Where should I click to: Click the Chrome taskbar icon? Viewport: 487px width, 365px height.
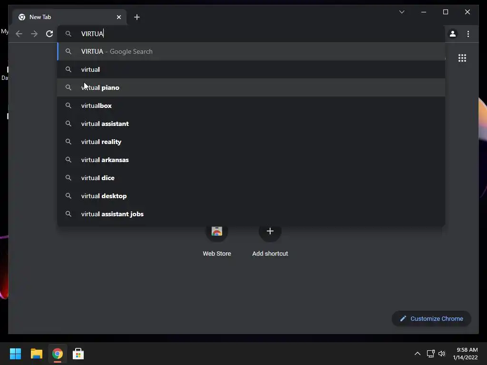[57, 354]
